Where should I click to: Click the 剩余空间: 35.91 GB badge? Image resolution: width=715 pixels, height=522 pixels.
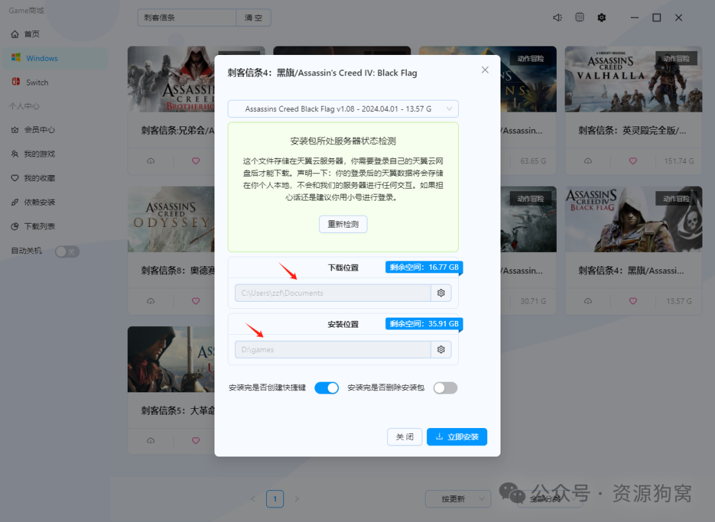coord(424,324)
